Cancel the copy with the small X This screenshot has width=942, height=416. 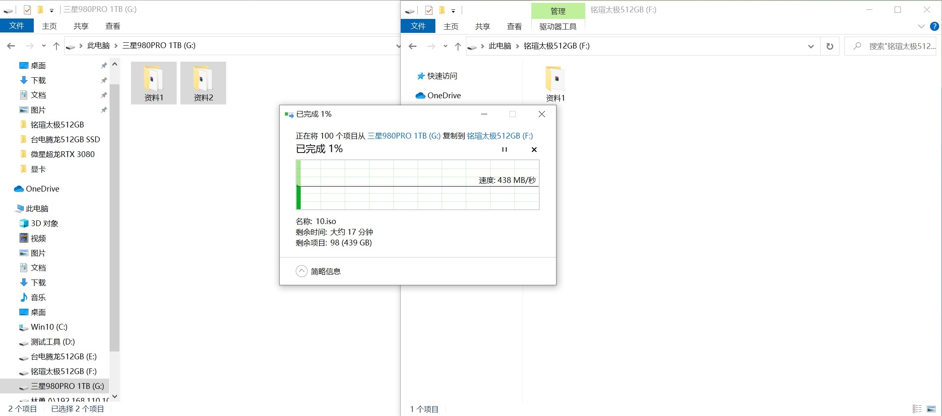[534, 150]
